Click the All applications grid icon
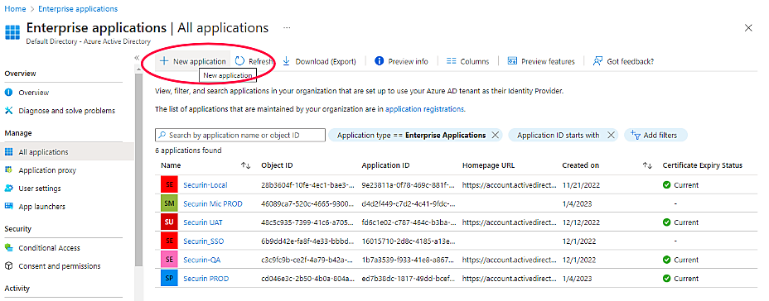This screenshot has height=301, width=769. coord(8,151)
